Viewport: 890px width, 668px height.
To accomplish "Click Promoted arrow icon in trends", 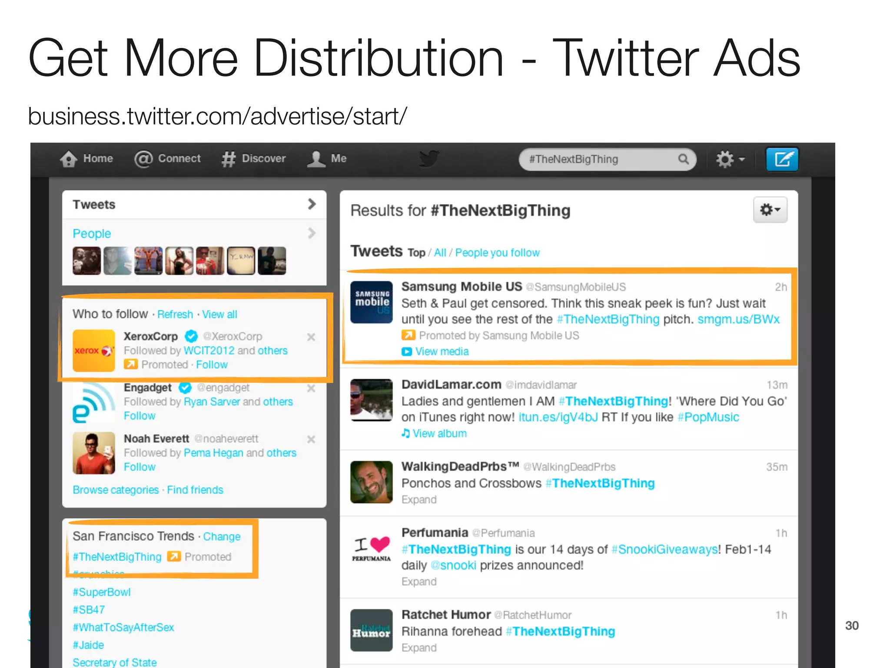I will tap(174, 556).
